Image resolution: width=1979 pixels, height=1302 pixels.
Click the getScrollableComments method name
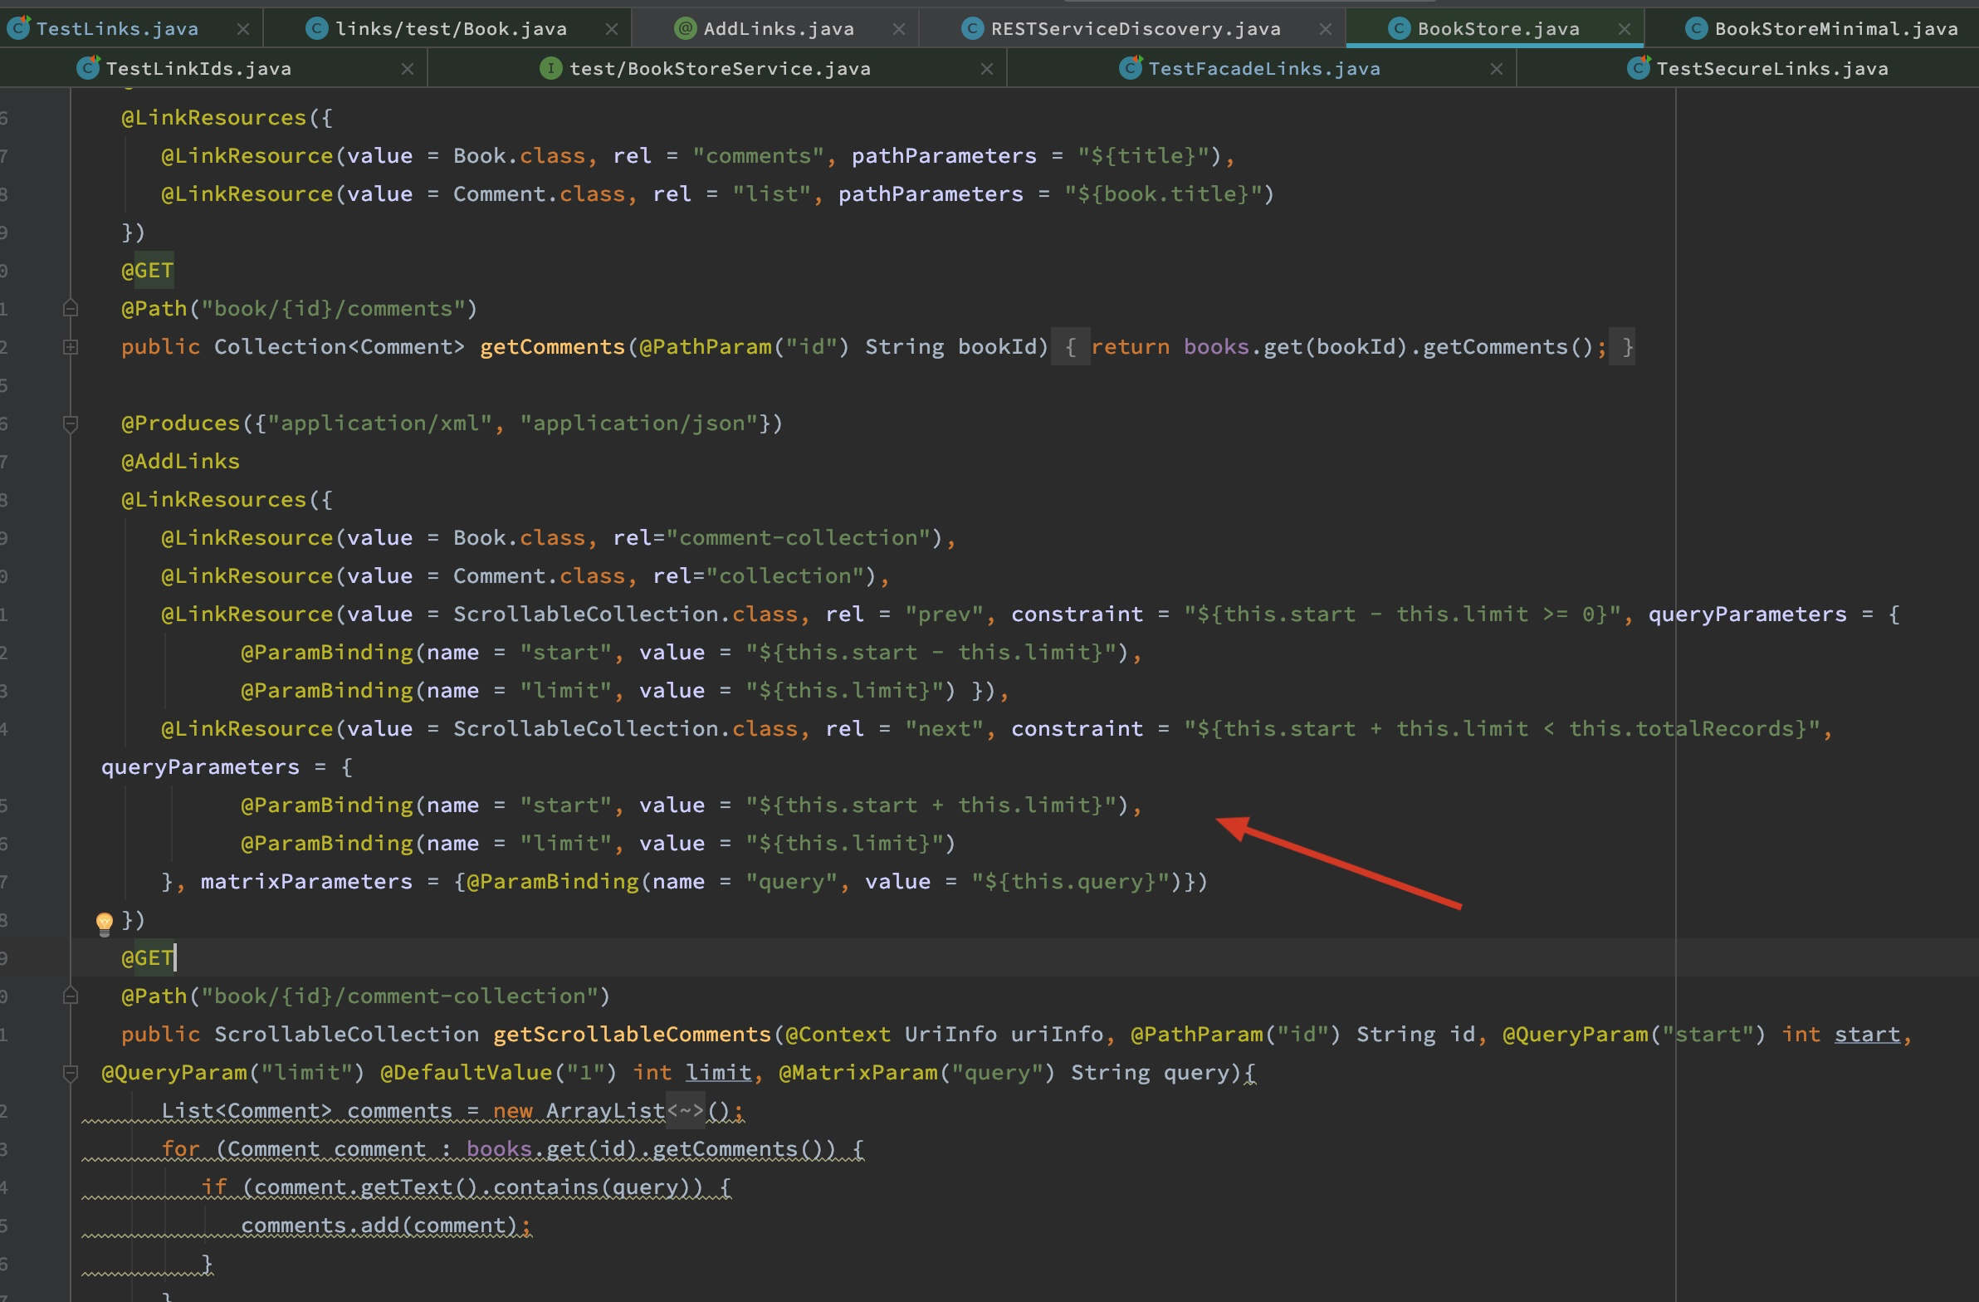[x=632, y=1034]
